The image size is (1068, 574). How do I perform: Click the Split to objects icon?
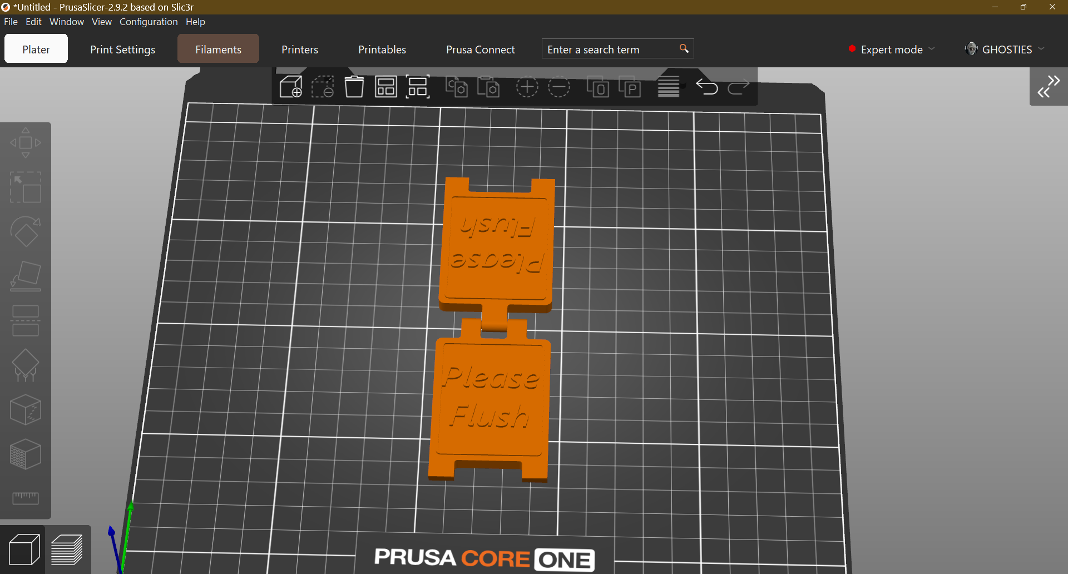[597, 87]
